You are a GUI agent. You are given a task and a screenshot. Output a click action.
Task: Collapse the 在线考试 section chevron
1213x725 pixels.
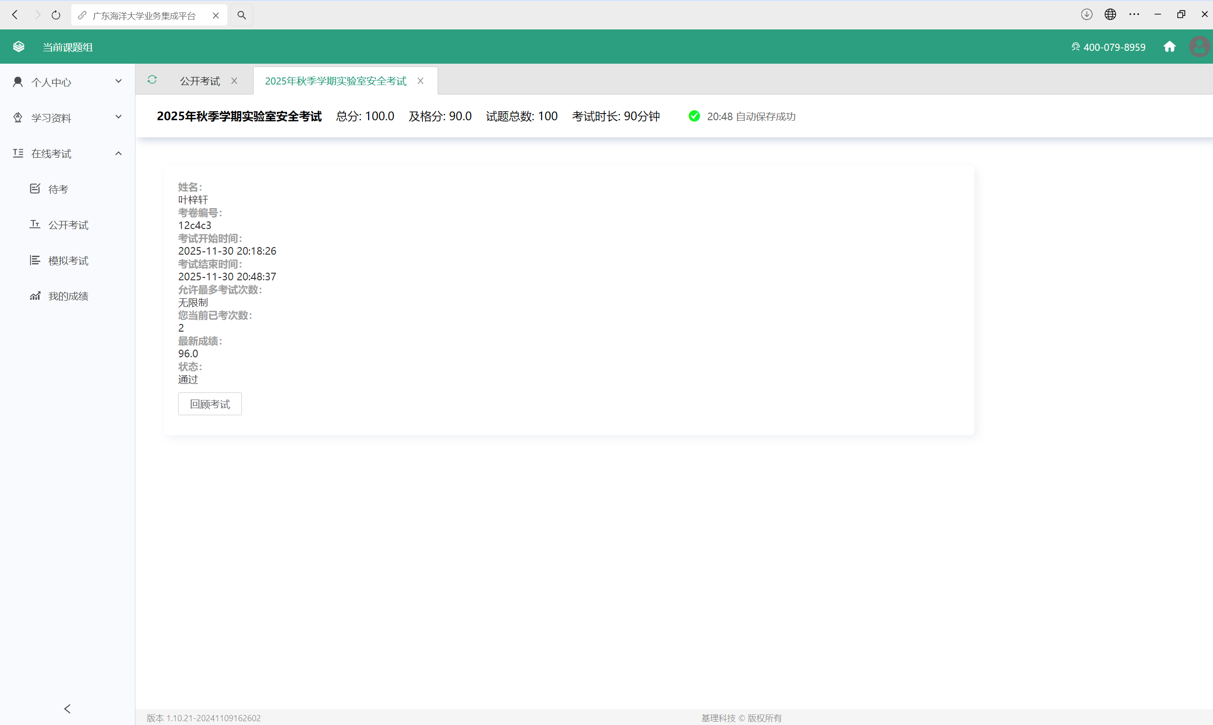(x=118, y=153)
